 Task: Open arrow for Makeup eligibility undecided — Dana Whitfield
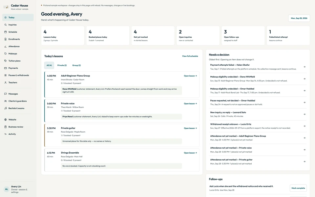(304, 79)
